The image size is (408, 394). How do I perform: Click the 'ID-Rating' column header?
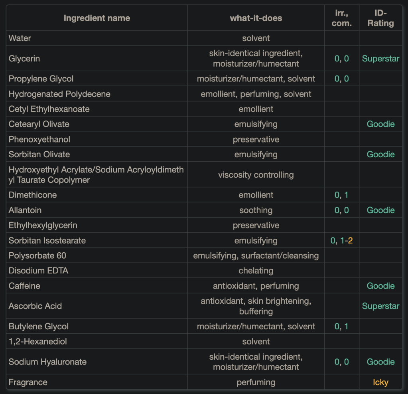point(380,18)
